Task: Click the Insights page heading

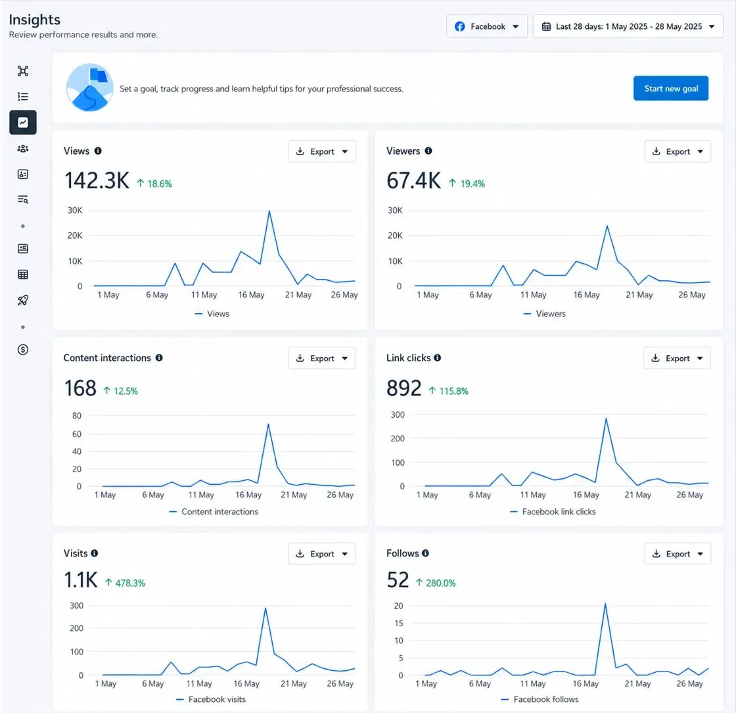Action: point(35,20)
